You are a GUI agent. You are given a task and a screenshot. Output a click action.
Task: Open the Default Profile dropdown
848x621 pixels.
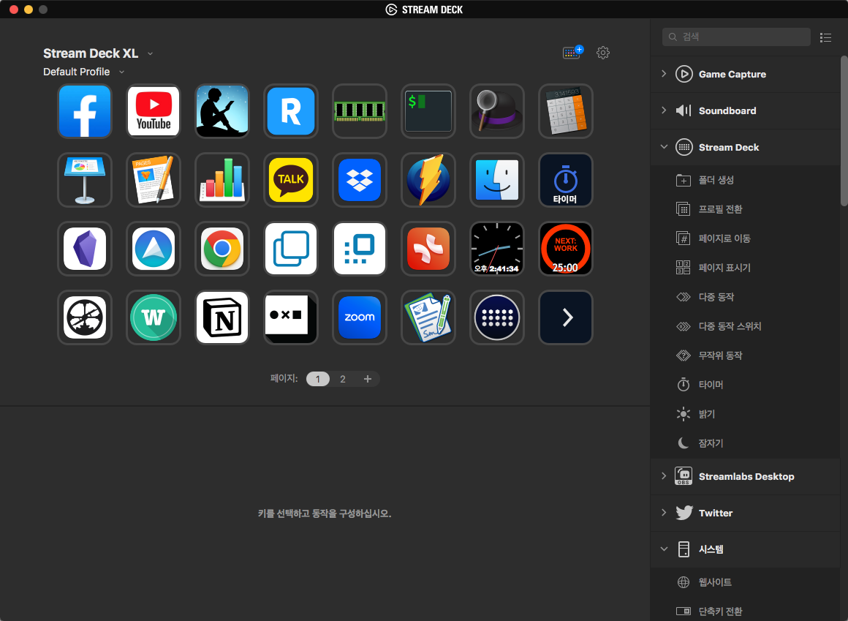tap(84, 72)
